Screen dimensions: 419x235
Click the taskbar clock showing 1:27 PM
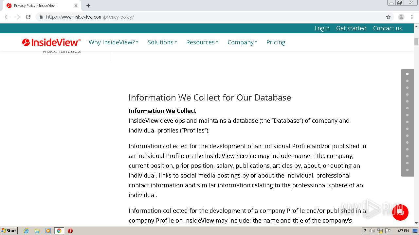pyautogui.click(x=402, y=231)
